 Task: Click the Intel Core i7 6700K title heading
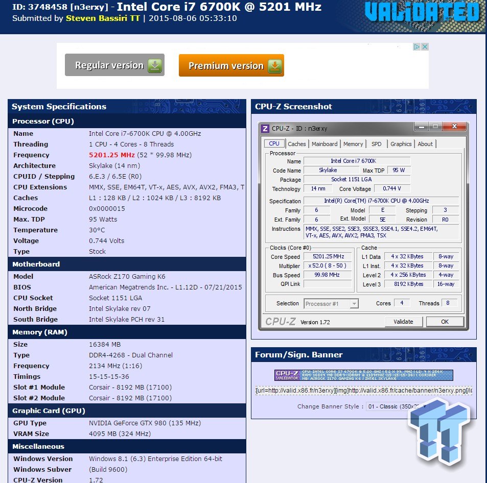(x=219, y=7)
